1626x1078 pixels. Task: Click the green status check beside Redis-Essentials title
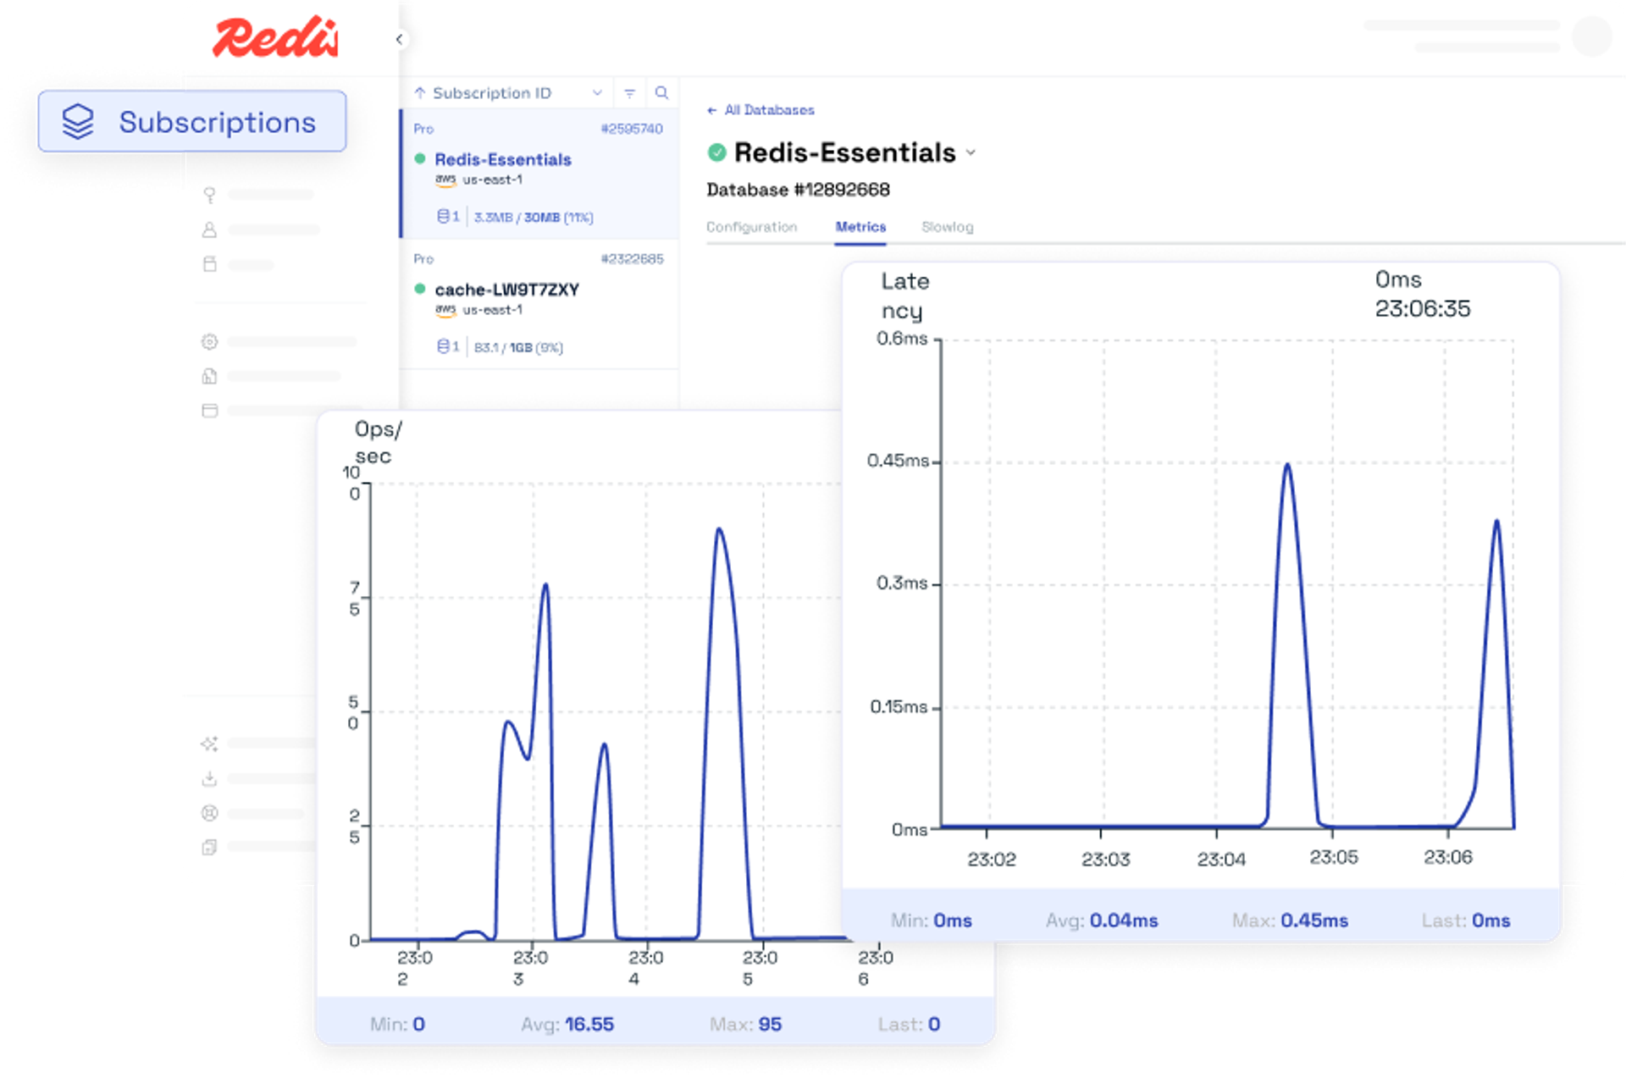pyautogui.click(x=717, y=152)
